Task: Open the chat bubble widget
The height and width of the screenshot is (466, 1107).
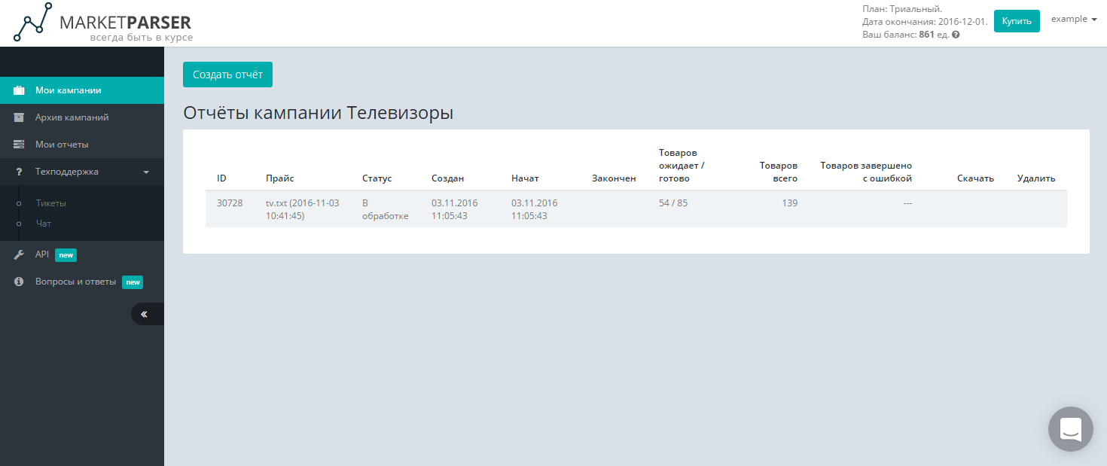Action: point(1070,428)
